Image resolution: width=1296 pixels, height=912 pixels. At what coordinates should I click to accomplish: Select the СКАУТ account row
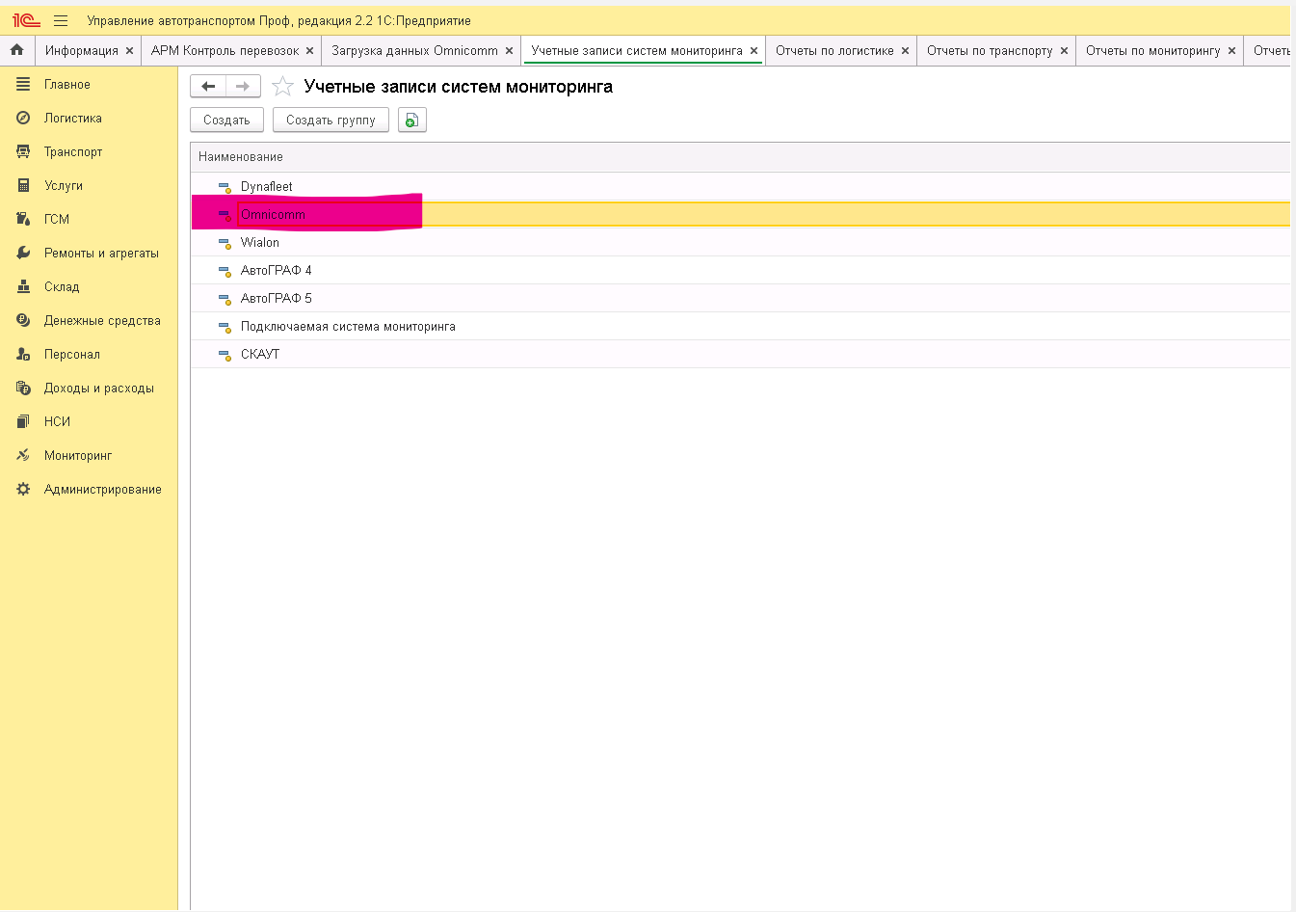point(260,355)
